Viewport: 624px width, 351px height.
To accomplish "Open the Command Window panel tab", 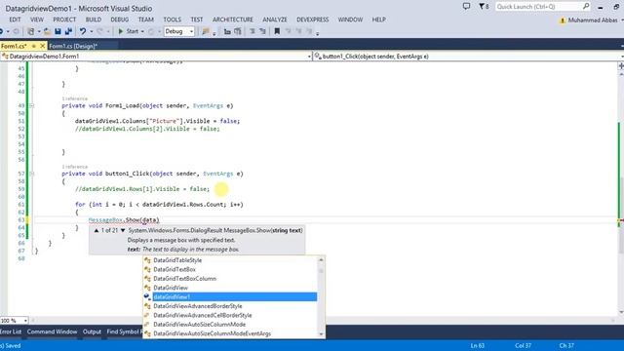I will coord(52,331).
